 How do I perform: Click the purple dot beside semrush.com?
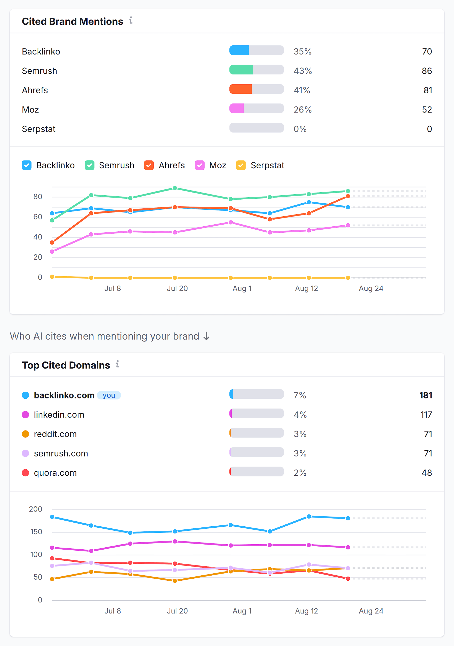click(x=25, y=453)
